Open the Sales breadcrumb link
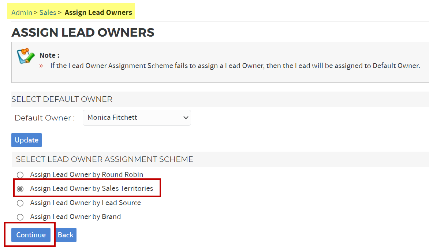The height and width of the screenshot is (252, 429). click(48, 12)
